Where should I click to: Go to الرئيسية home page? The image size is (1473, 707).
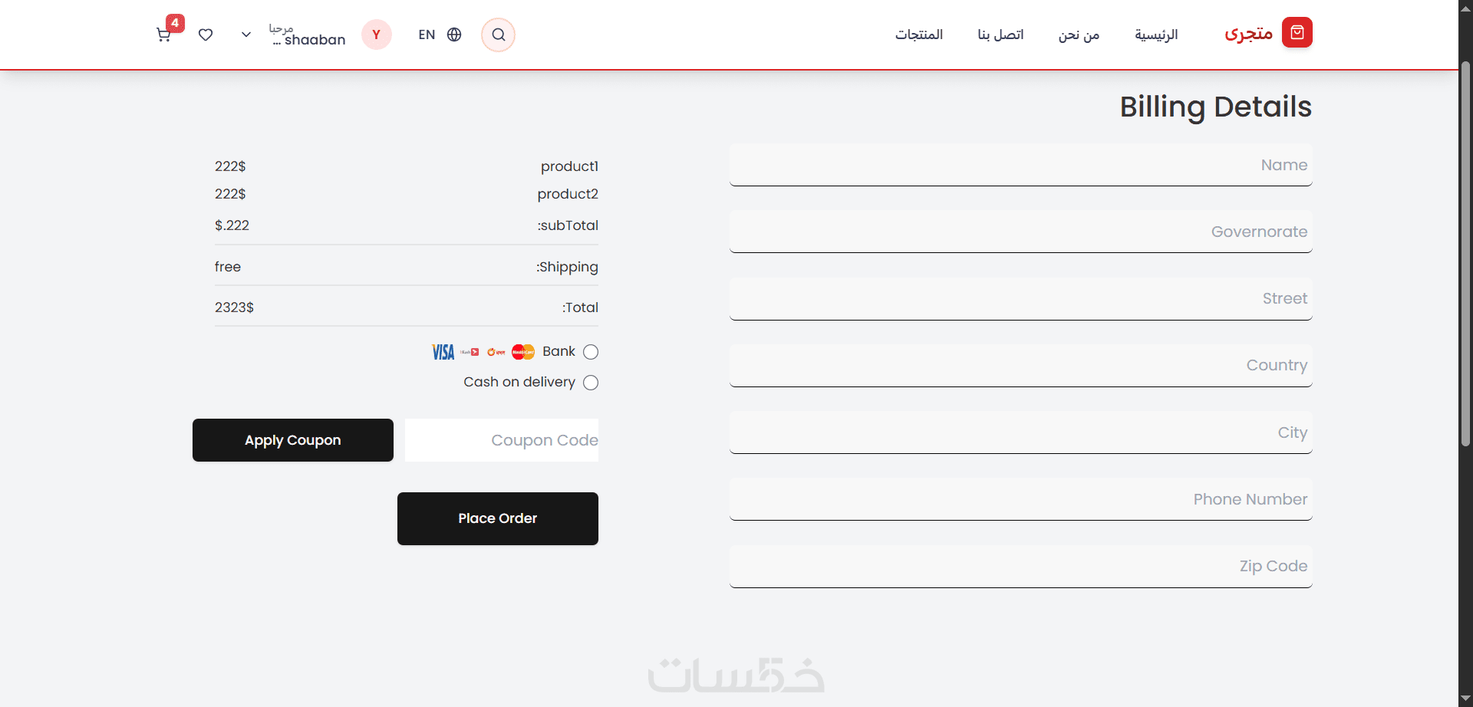click(1156, 35)
